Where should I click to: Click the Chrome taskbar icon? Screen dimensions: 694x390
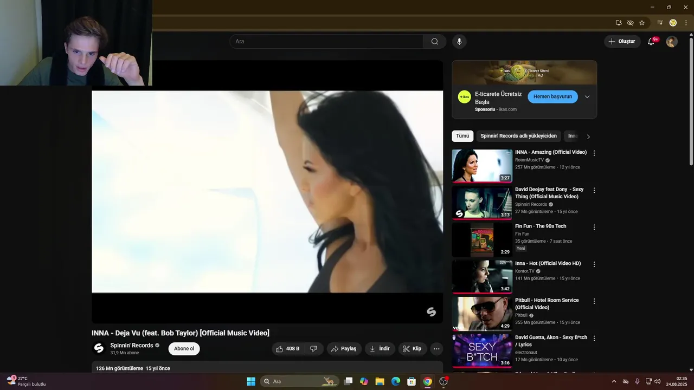[x=427, y=381]
